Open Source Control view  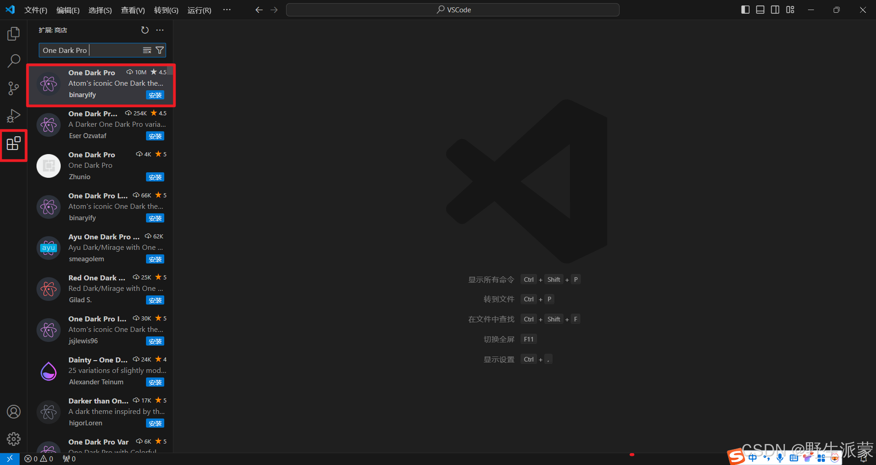[x=14, y=88]
